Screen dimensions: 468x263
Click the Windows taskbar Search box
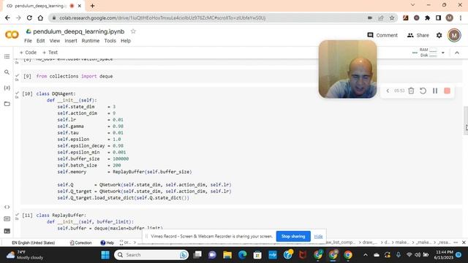(x=151, y=255)
